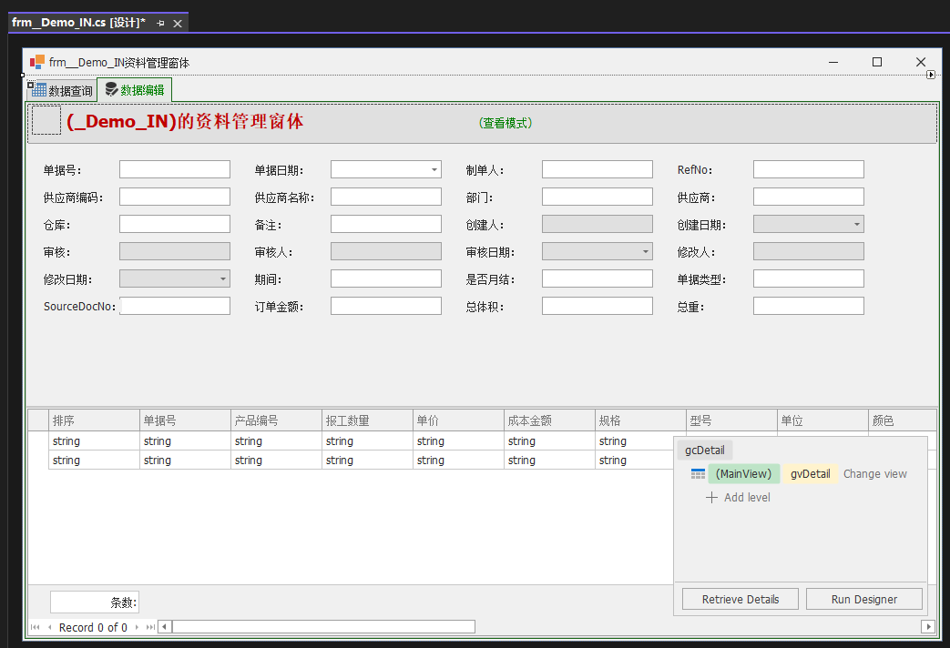Click the Run Designer button
This screenshot has width=950, height=648.
[x=864, y=599]
